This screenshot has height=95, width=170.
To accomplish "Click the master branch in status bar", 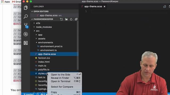I will point(29,94).
